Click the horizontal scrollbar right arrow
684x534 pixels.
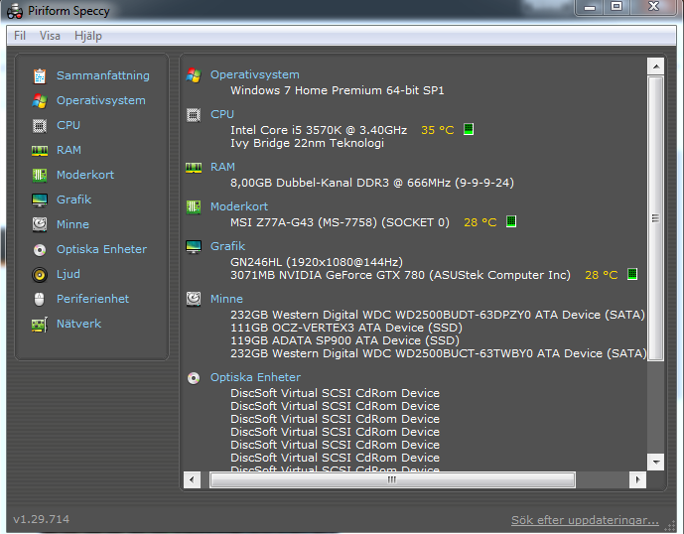(637, 479)
